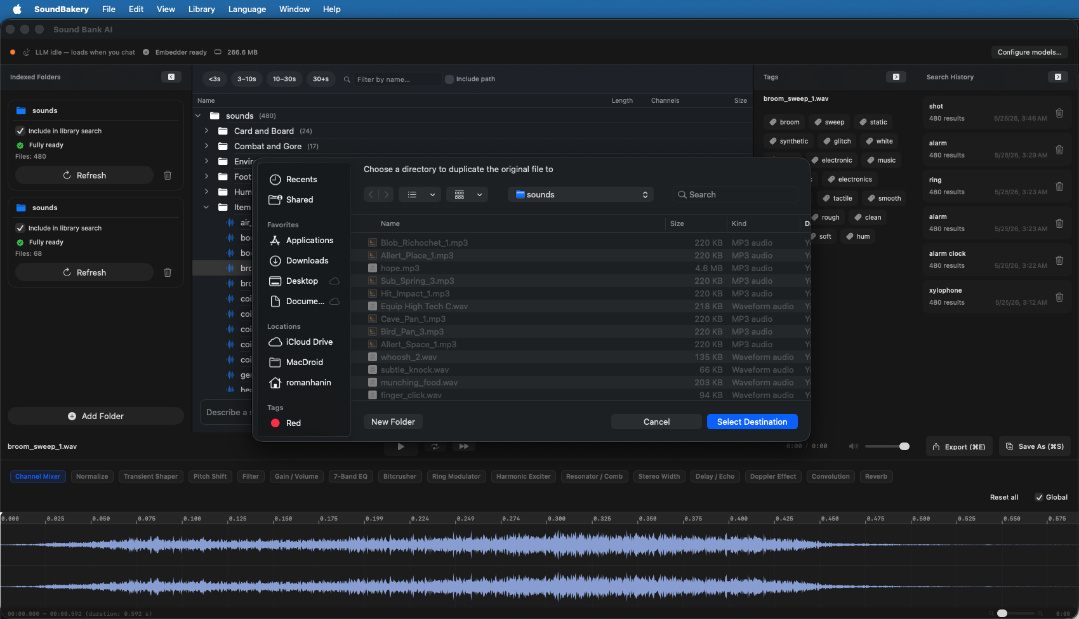Open the grid grouping options dropdown
Image resolution: width=1079 pixels, height=619 pixels.
point(467,194)
